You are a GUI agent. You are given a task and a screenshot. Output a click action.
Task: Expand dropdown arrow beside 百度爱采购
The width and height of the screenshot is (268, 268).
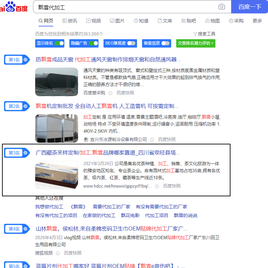pos(111,93)
